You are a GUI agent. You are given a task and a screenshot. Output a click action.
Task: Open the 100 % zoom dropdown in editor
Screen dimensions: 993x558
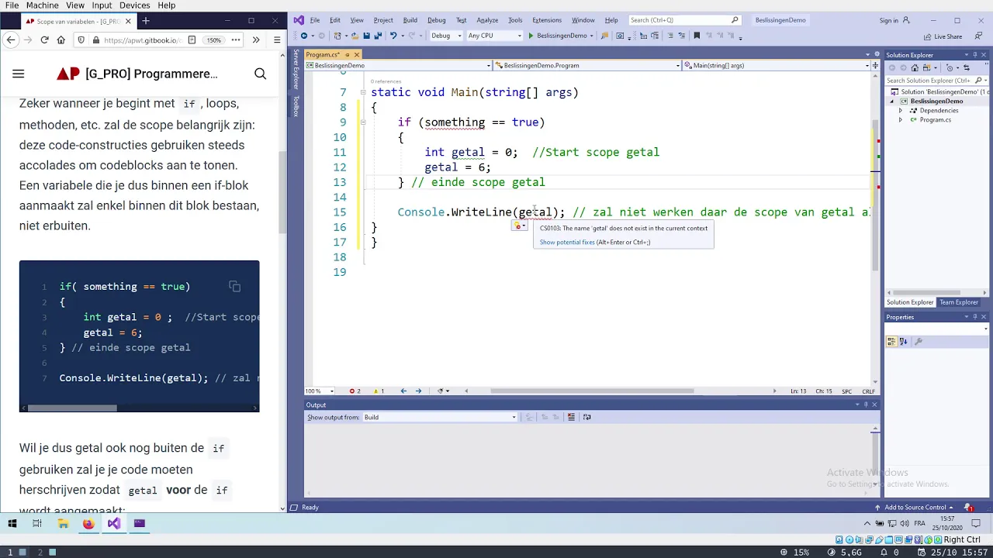[x=320, y=391]
